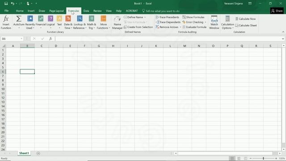Image resolution: width=286 pixels, height=161 pixels.
Task: Open the Insert Function dialog
Action: pyautogui.click(x=6, y=22)
